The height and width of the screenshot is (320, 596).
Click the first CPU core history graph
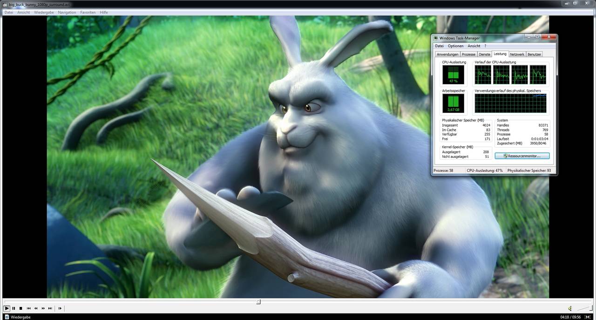(483, 75)
